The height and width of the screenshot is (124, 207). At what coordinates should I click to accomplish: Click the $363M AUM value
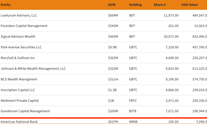click(113, 58)
